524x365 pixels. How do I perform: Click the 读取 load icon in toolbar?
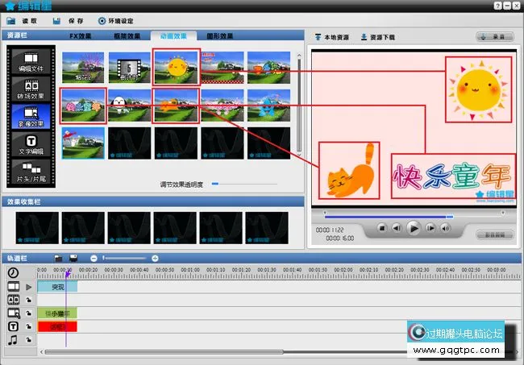(10, 21)
